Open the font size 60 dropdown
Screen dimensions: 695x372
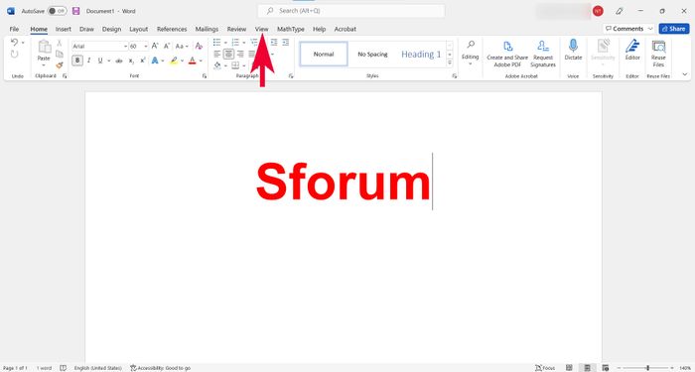point(145,46)
